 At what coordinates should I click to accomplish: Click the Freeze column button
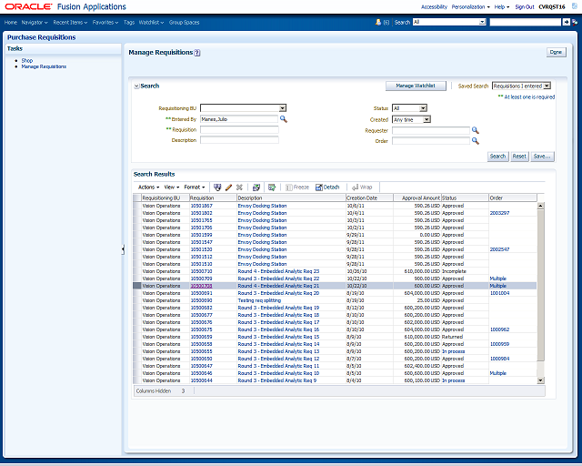[x=297, y=187]
